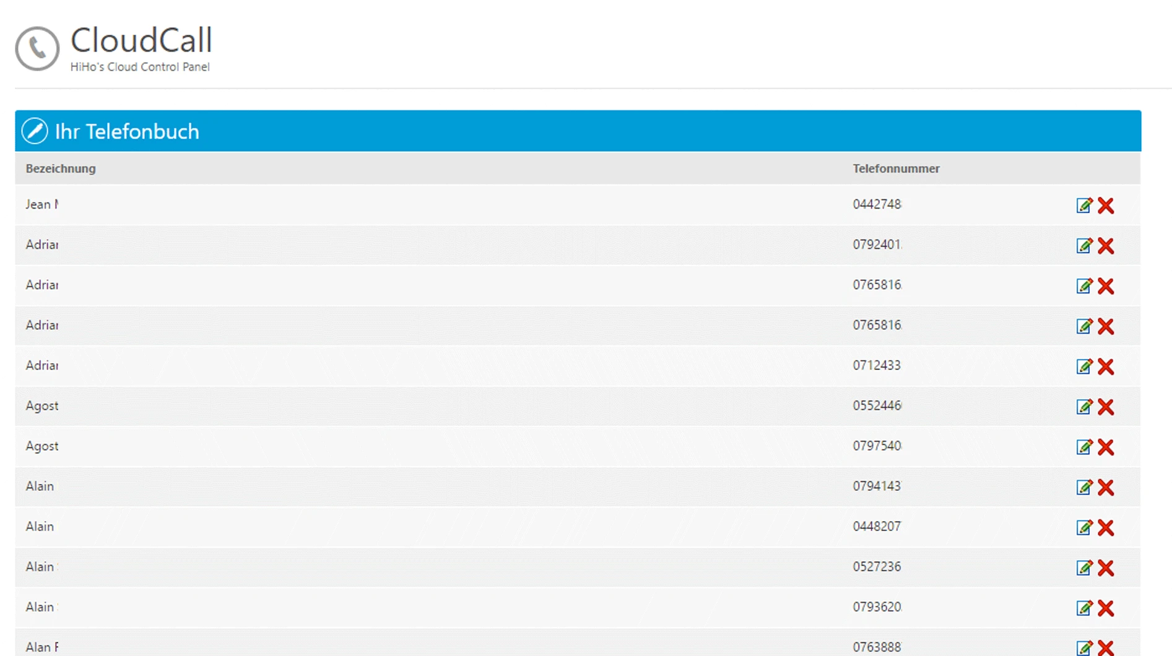Edit the first Alain entry
This screenshot has width=1172, height=656.
1084,486
